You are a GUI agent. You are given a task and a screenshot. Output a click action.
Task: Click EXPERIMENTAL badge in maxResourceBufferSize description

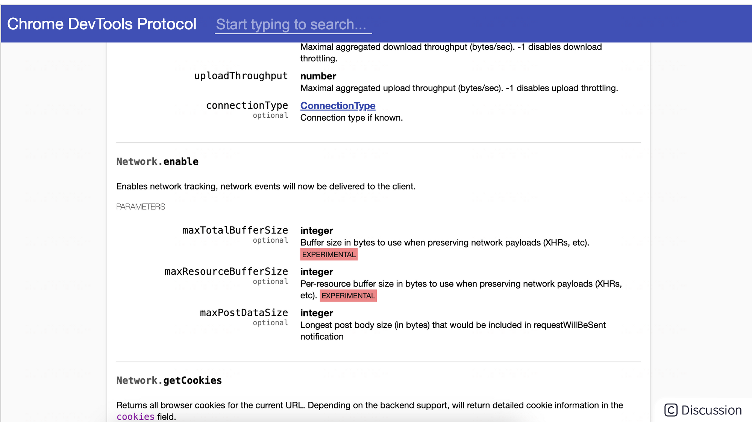348,296
